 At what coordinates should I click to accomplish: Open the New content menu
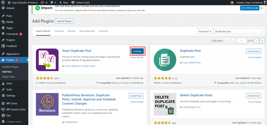coord(64,3)
